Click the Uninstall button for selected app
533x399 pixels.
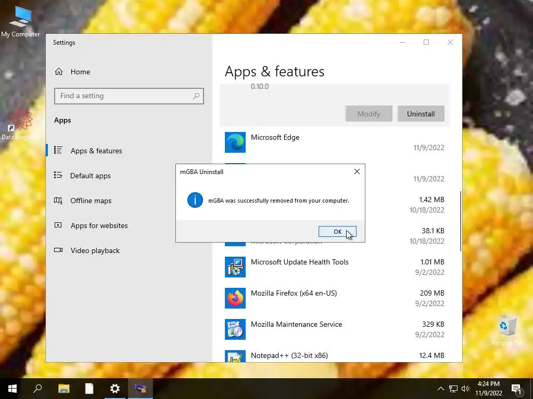tap(421, 114)
